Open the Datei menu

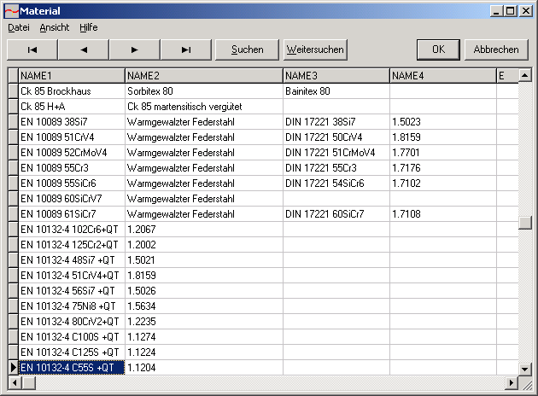[x=18, y=27]
